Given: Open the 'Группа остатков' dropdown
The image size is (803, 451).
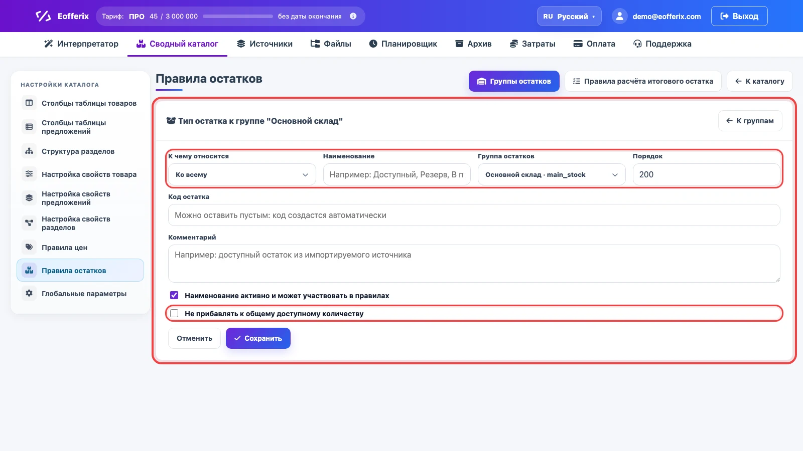Looking at the screenshot, I should pyautogui.click(x=552, y=174).
